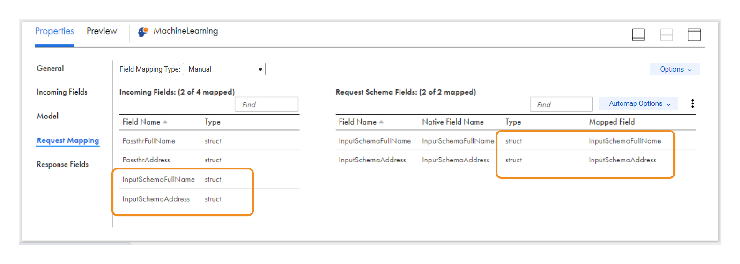The image size is (740, 264).
Task: Click the Native Field Name column header
Action: (453, 122)
